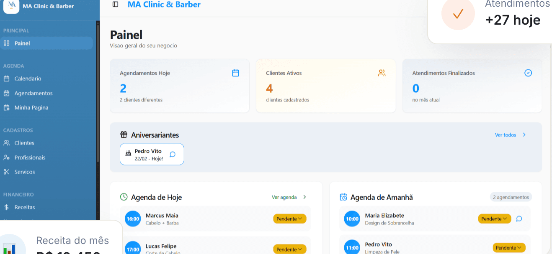
Task: Click the clock icon on Agenda de Hoje
Action: pyautogui.click(x=123, y=197)
